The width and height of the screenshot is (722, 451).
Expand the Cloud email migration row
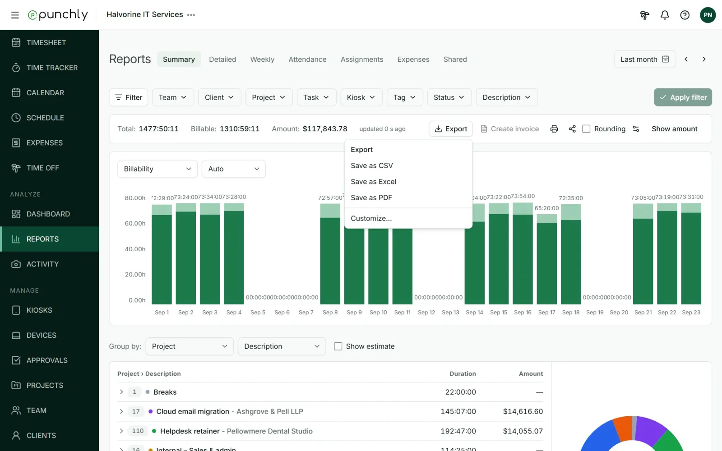(121, 411)
